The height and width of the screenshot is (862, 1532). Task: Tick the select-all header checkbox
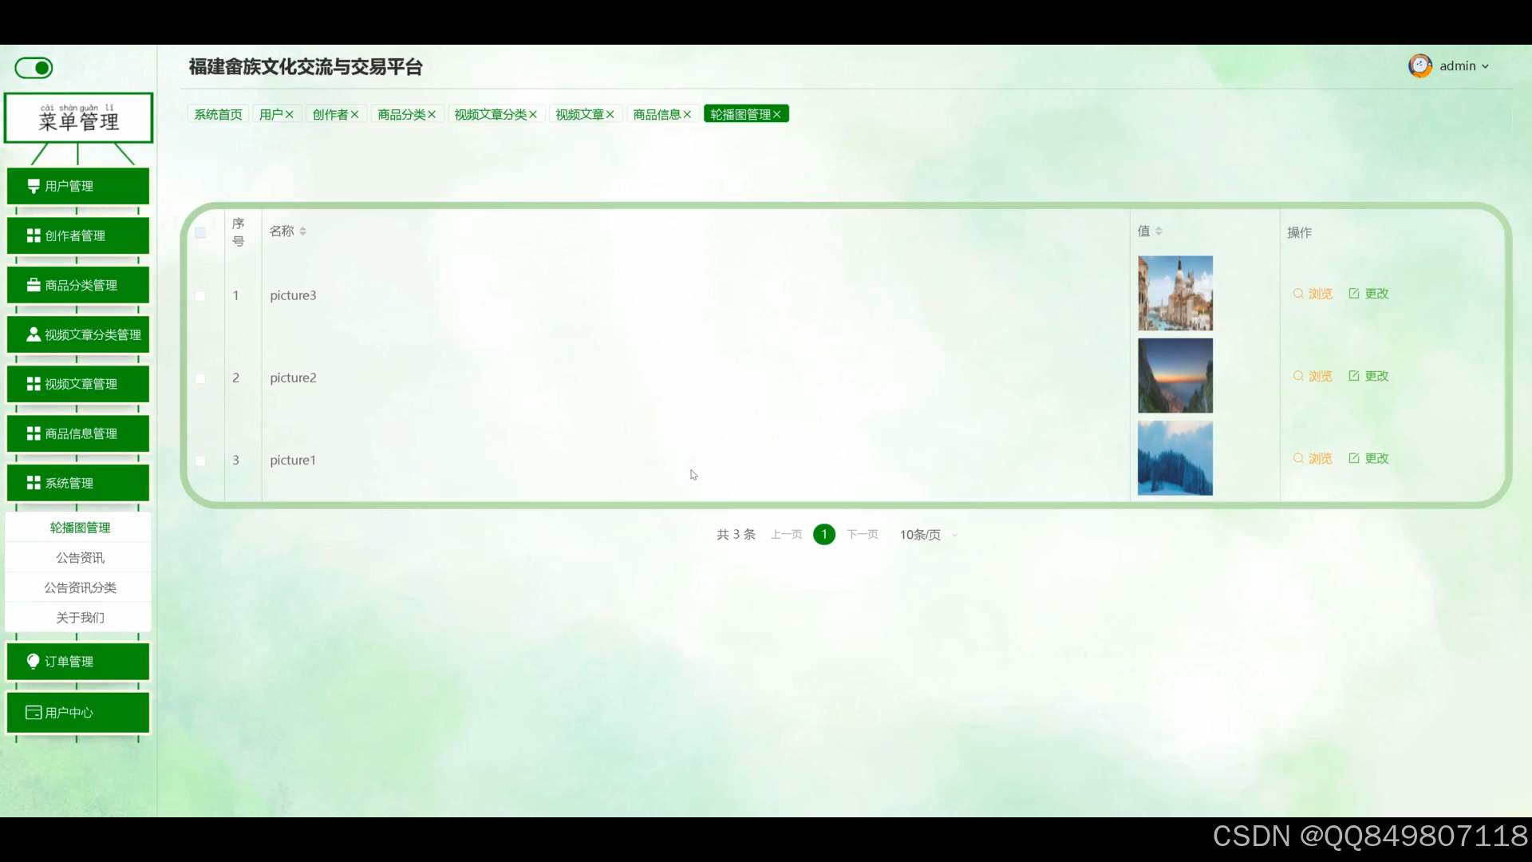click(x=200, y=233)
